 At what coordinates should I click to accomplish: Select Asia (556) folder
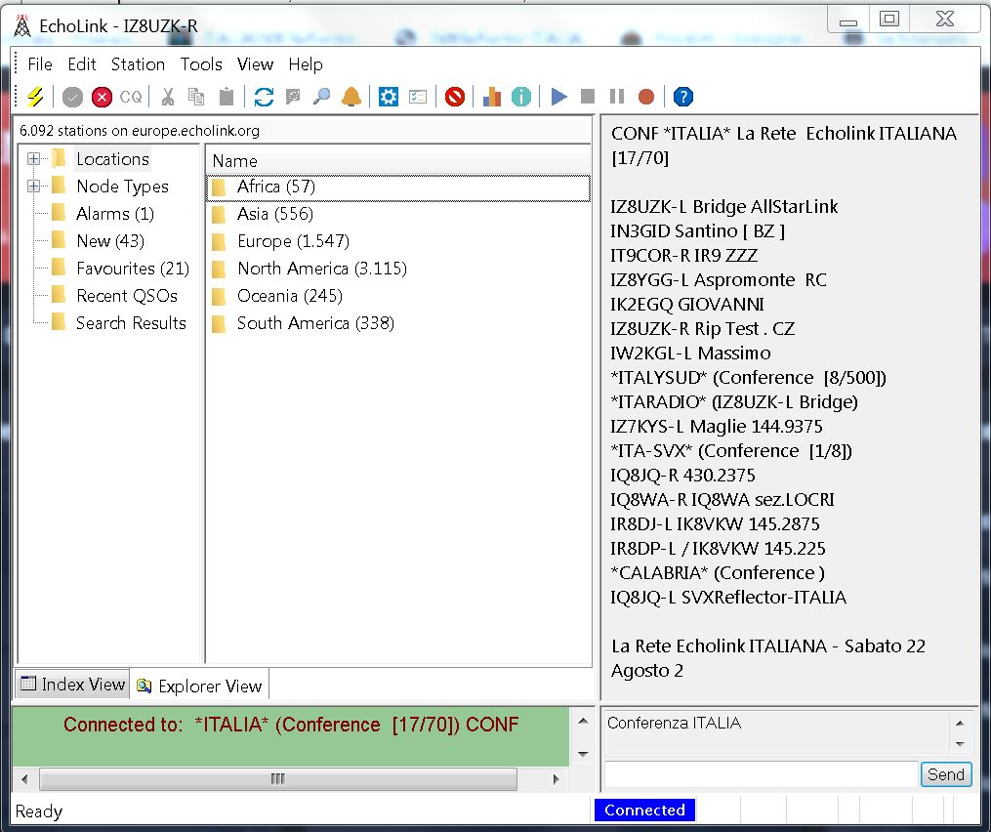coord(275,214)
